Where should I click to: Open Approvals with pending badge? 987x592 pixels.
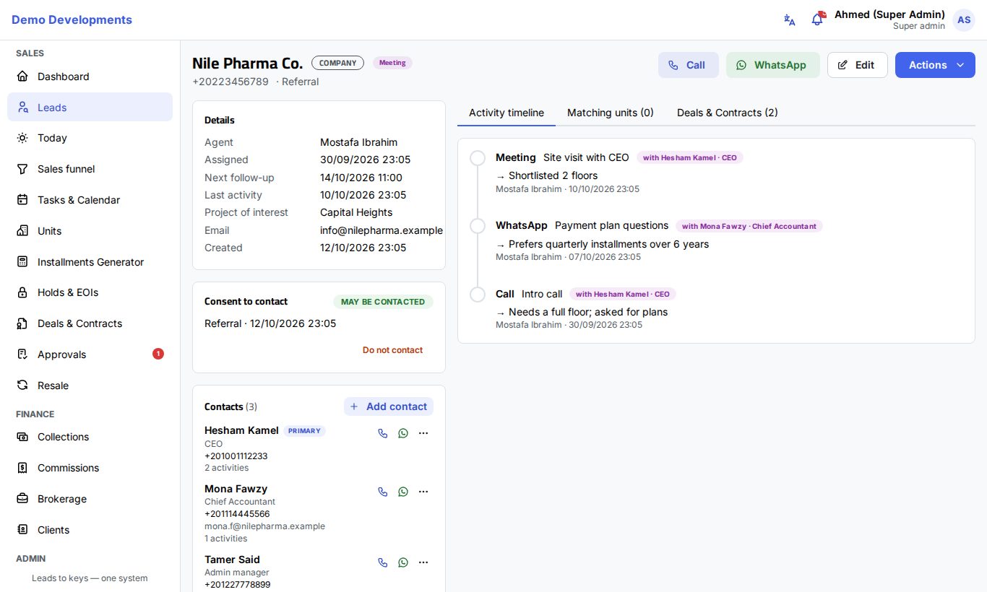coord(90,354)
